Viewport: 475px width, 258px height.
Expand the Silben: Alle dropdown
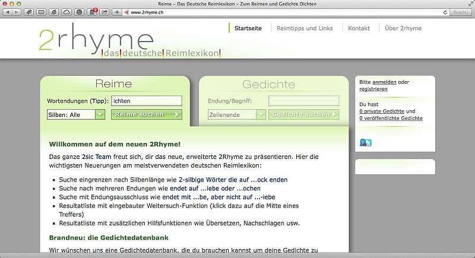coord(76,114)
